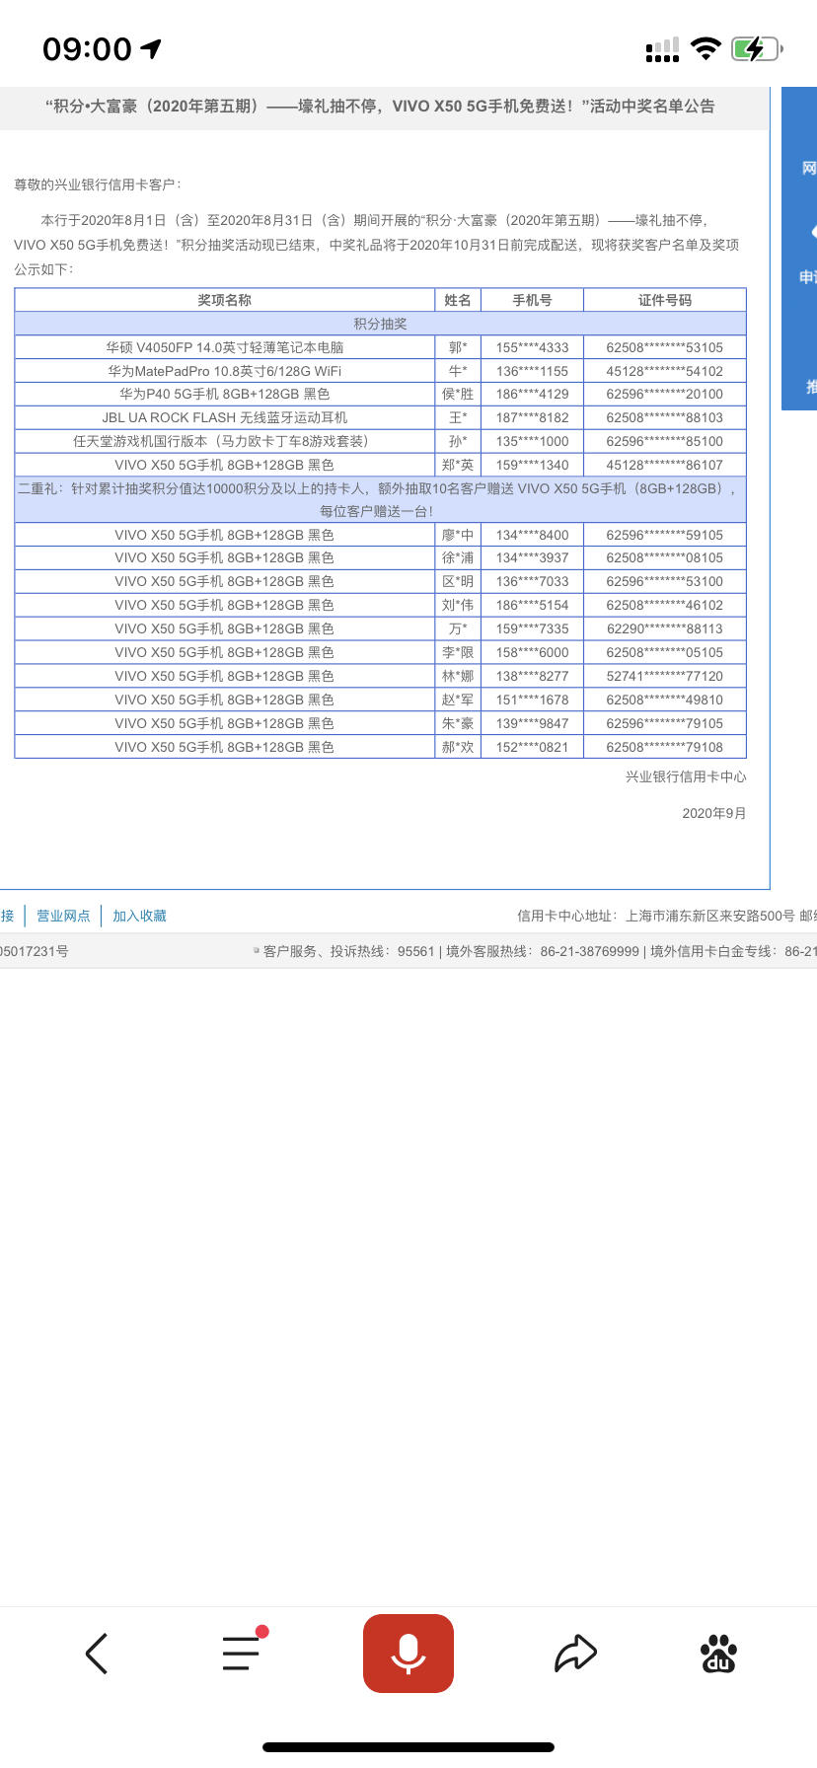
Task: Open the browser menu with red dot
Action: point(244,1650)
